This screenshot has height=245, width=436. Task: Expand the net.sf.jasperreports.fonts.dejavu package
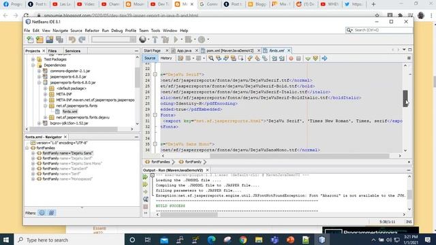click(46, 118)
